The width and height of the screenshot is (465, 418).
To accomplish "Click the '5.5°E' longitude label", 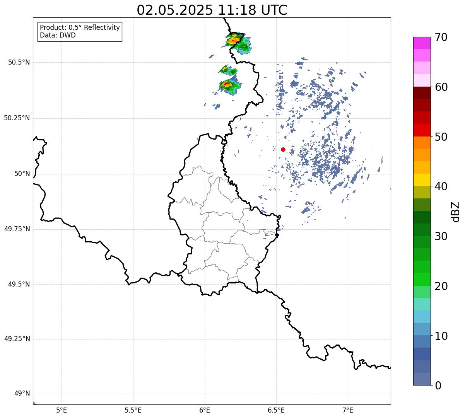I will [133, 410].
